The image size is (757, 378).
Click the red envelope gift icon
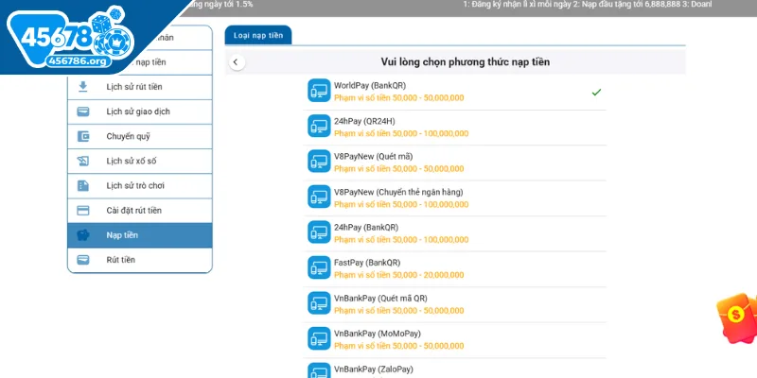[x=736, y=315]
